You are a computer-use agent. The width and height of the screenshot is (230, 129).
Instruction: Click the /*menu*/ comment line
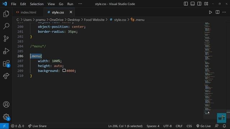pos(38,46)
